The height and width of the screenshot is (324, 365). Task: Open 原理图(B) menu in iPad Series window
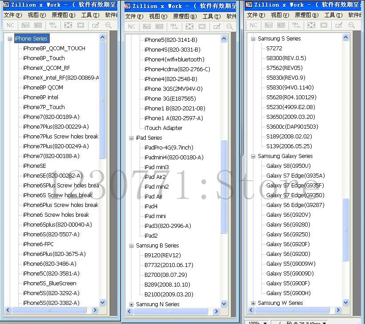(x=185, y=16)
